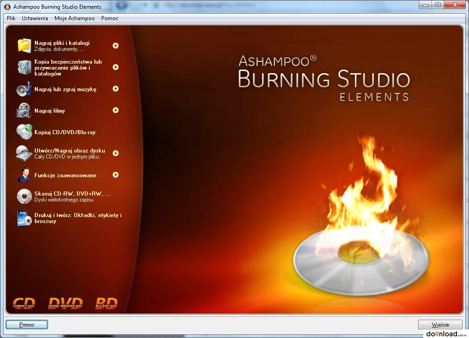Viewport: 469px width, 338px height.
Task: Select Kopia bezpieczeństwa lub przywracanie plików text
Action: pos(68,68)
